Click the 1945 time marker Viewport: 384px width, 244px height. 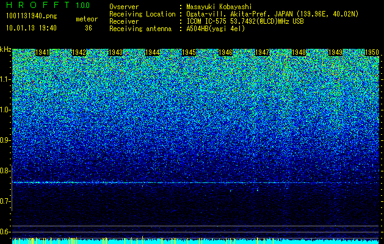click(189, 52)
